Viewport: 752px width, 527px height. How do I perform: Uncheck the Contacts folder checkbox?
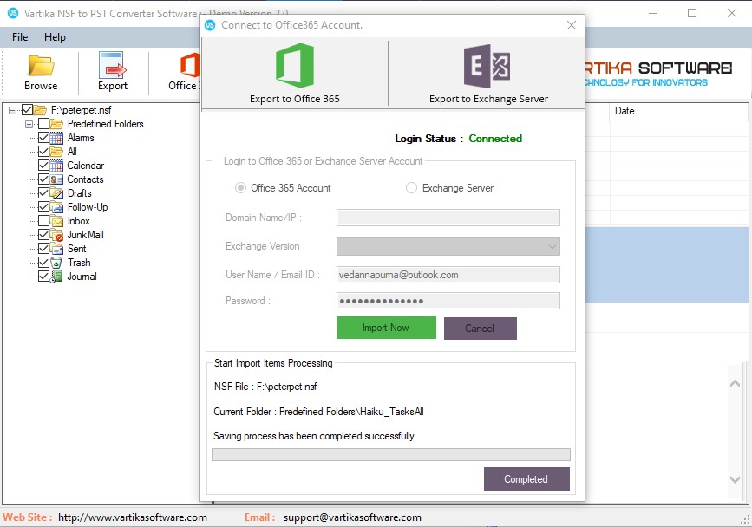[43, 179]
